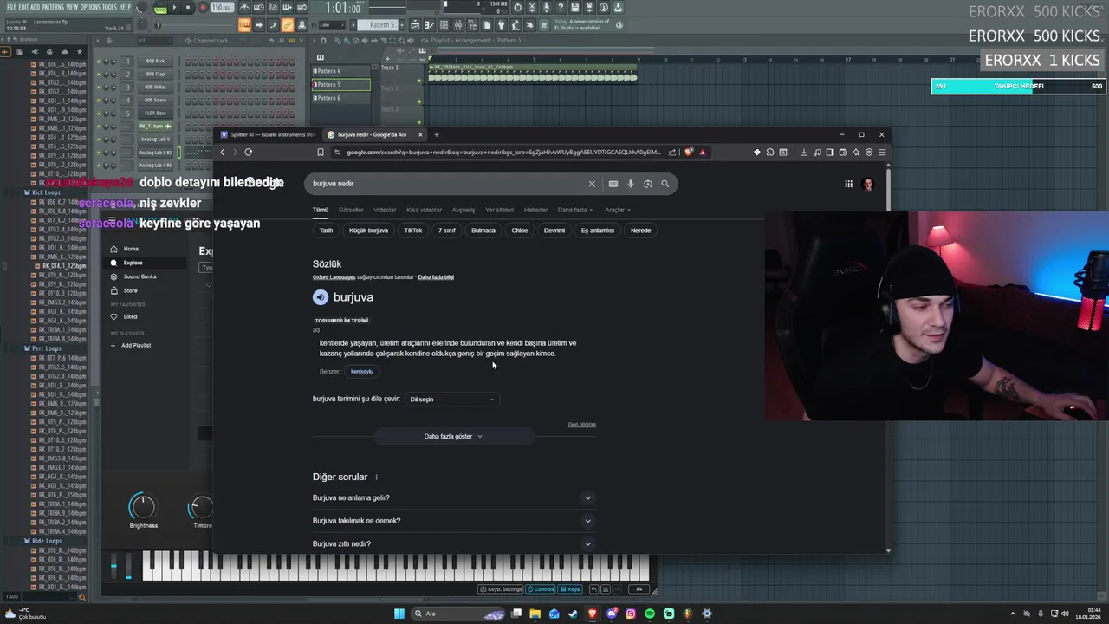Open the Line snap dropdown
This screenshot has height=624, width=1109.
(x=333, y=25)
